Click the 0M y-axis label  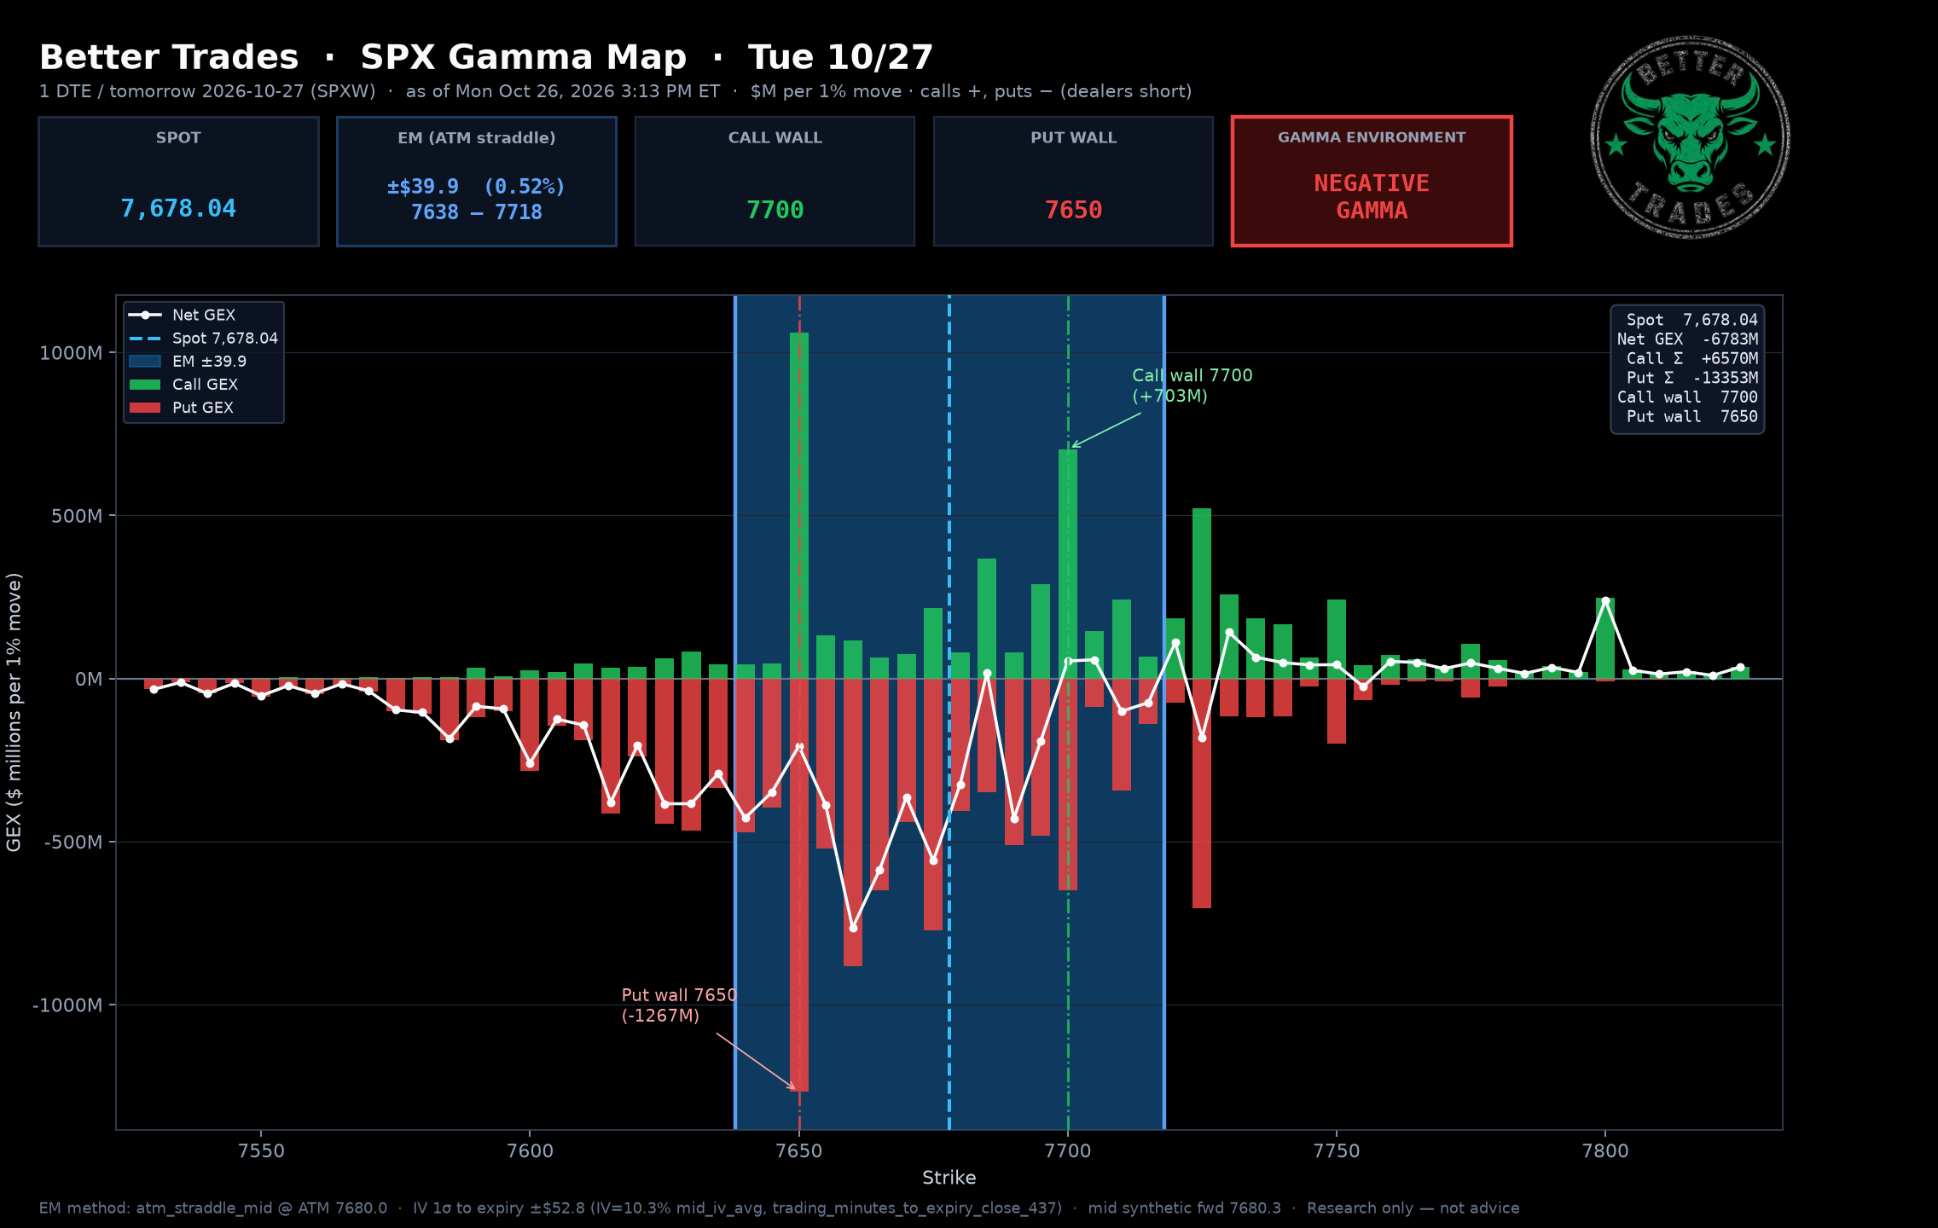(x=89, y=680)
